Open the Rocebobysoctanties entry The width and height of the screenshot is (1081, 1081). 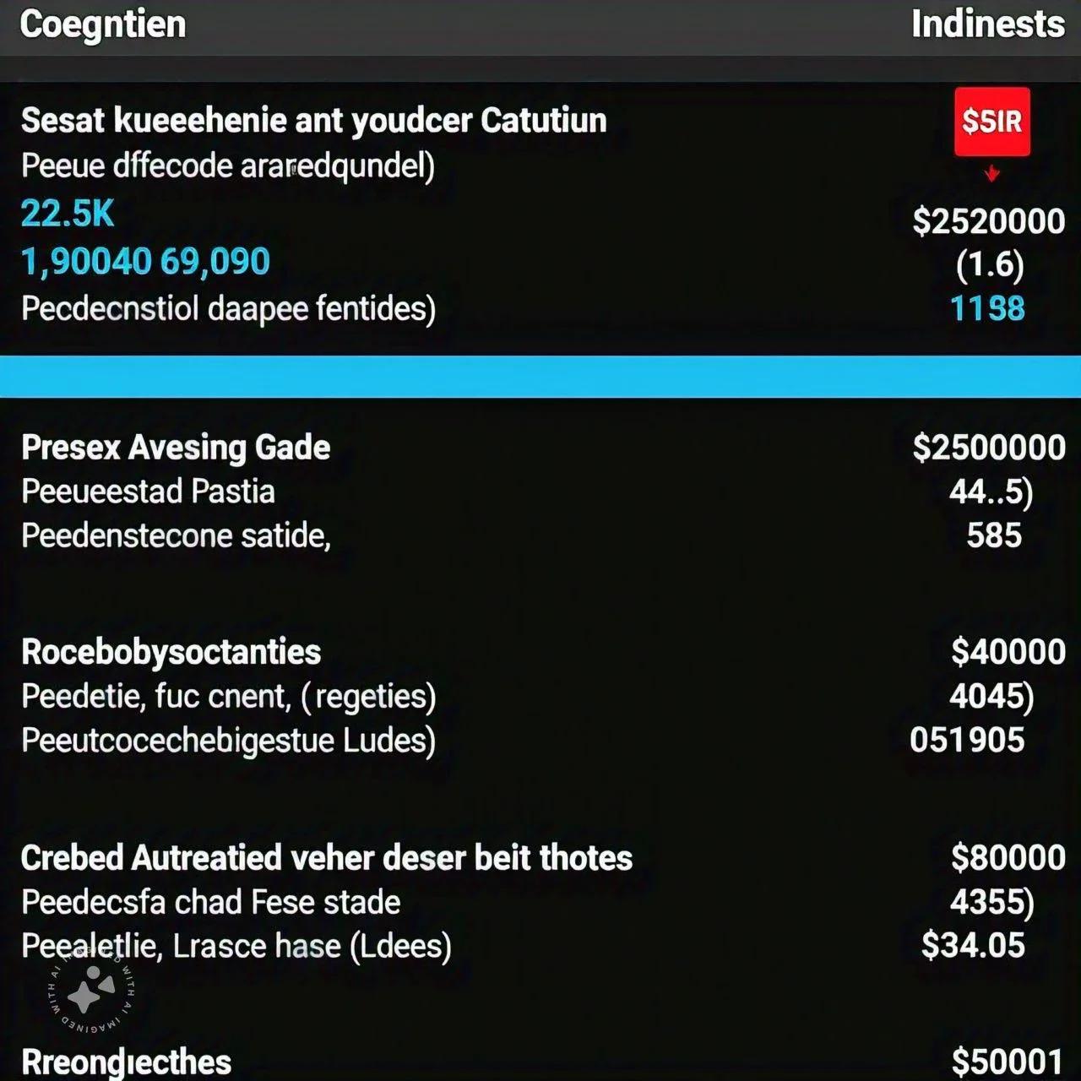tap(171, 652)
